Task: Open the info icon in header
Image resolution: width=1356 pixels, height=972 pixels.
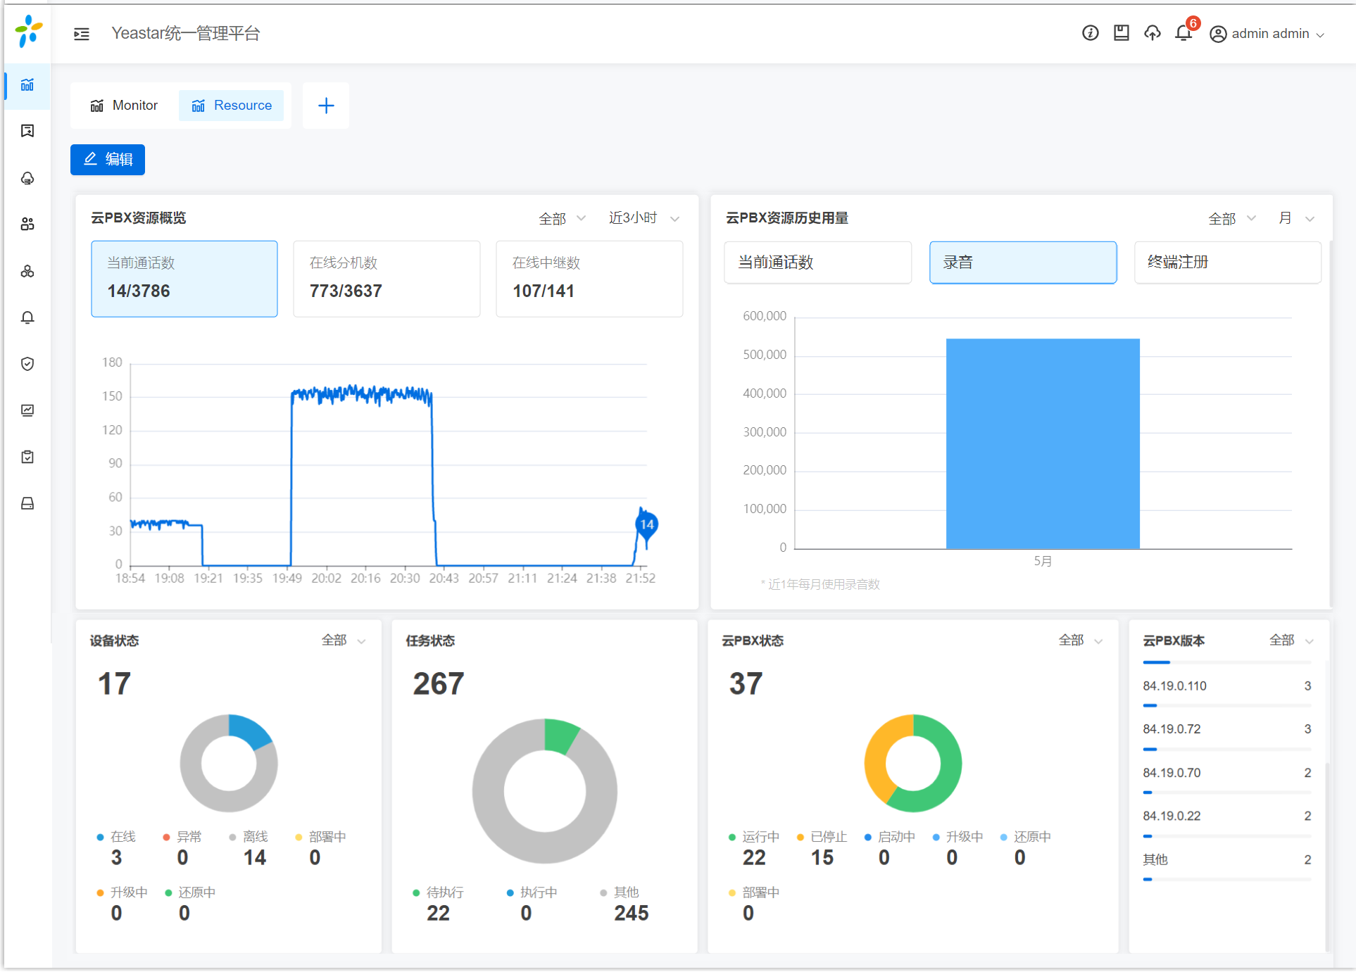Action: tap(1090, 33)
